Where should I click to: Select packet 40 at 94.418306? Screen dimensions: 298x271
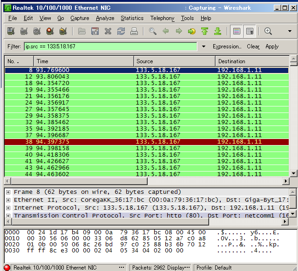(147, 155)
